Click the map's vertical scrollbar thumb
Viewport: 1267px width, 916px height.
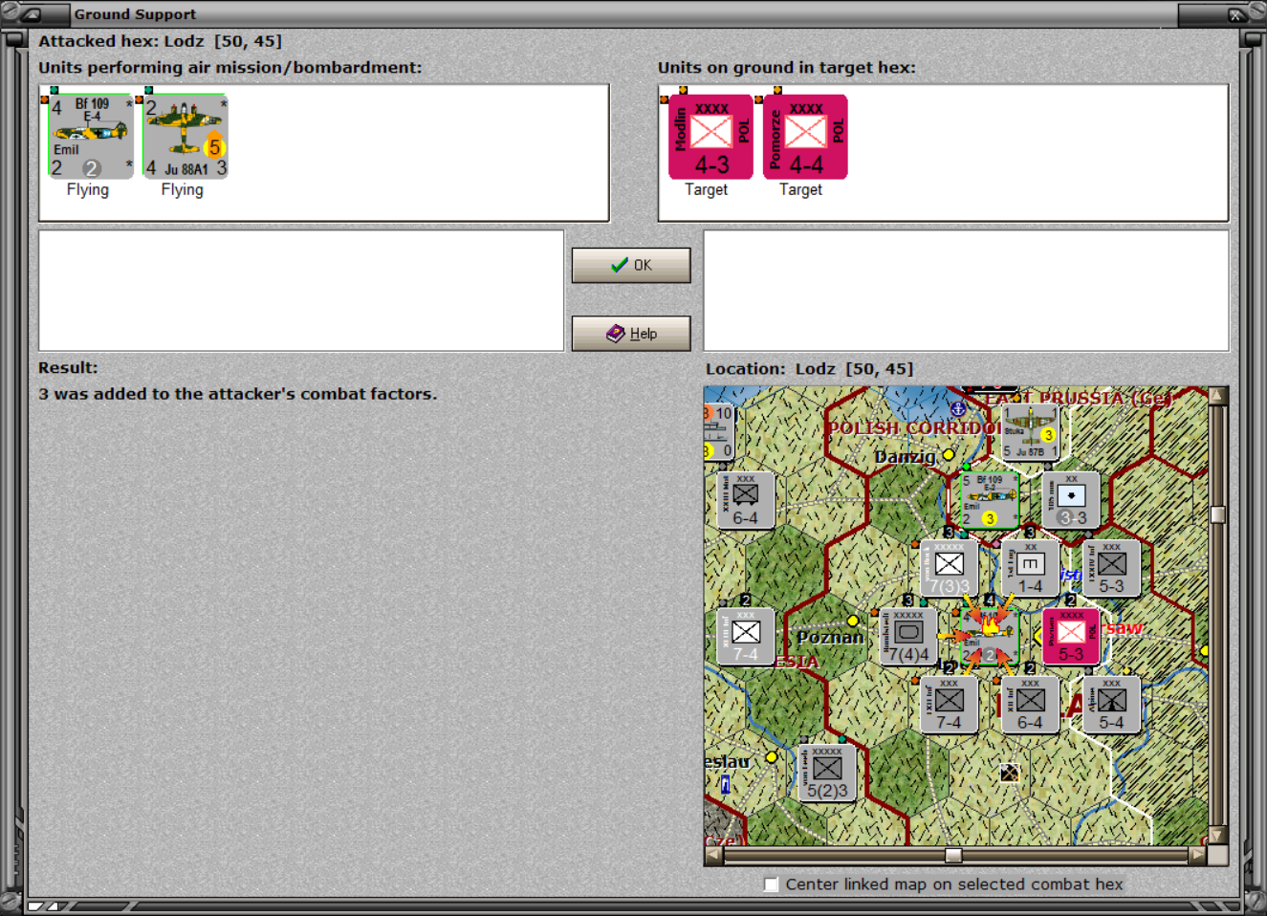[x=1217, y=514]
